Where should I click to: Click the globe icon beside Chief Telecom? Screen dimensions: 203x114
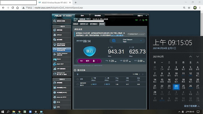[x=114, y=41]
